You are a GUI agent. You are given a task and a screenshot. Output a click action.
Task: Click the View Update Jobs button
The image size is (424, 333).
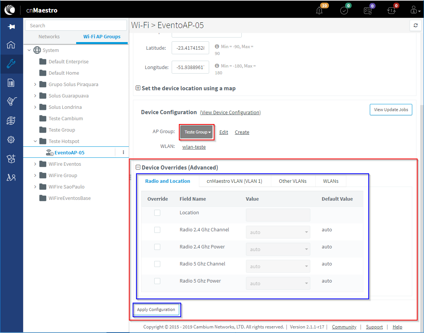pos(391,110)
